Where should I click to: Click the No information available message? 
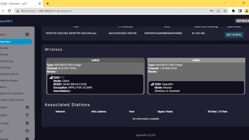(146, 119)
